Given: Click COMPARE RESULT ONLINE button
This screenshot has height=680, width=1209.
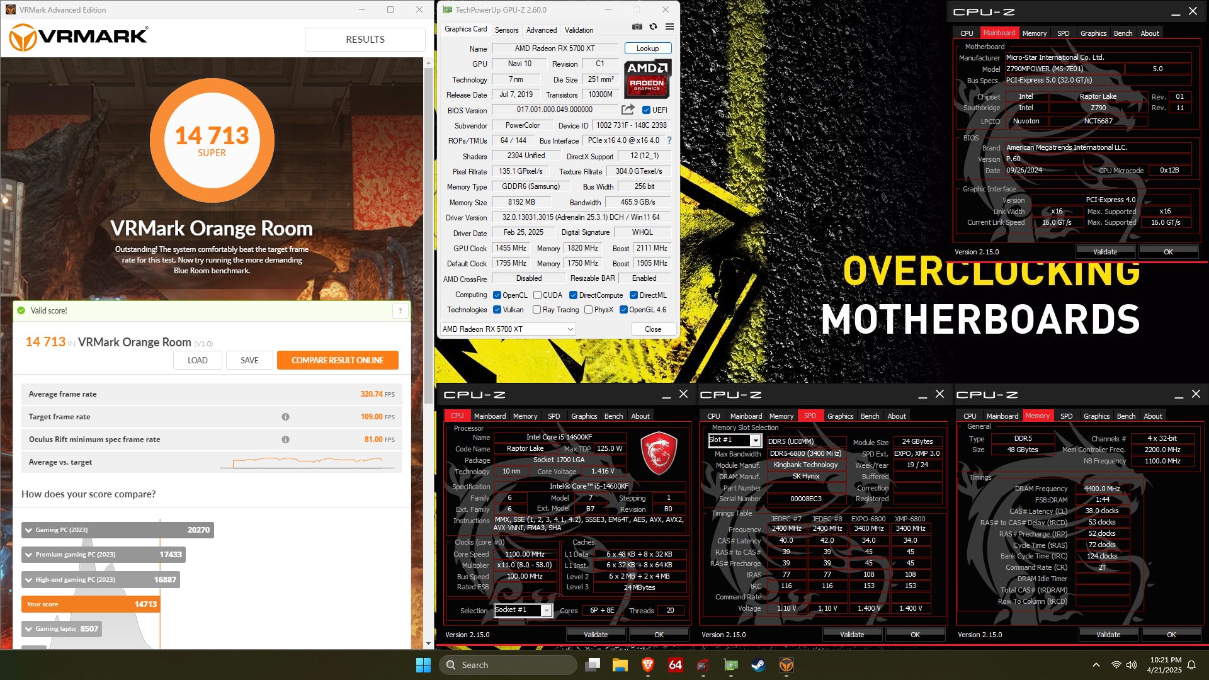Looking at the screenshot, I should 338,360.
